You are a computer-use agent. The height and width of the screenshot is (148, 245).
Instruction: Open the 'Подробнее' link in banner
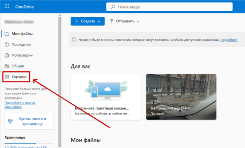coord(229,40)
